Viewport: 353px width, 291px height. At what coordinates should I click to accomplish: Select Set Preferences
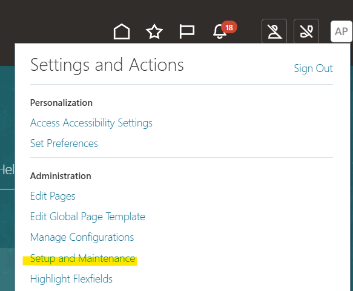click(64, 143)
